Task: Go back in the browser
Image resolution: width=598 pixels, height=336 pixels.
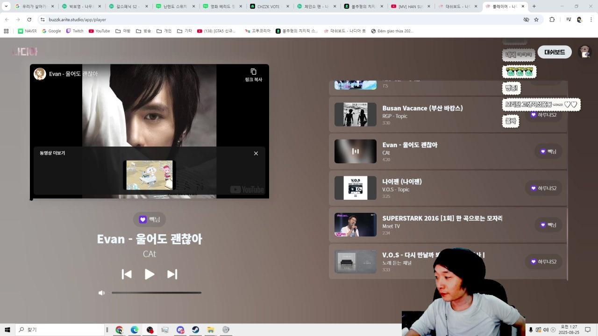Action: (7, 20)
